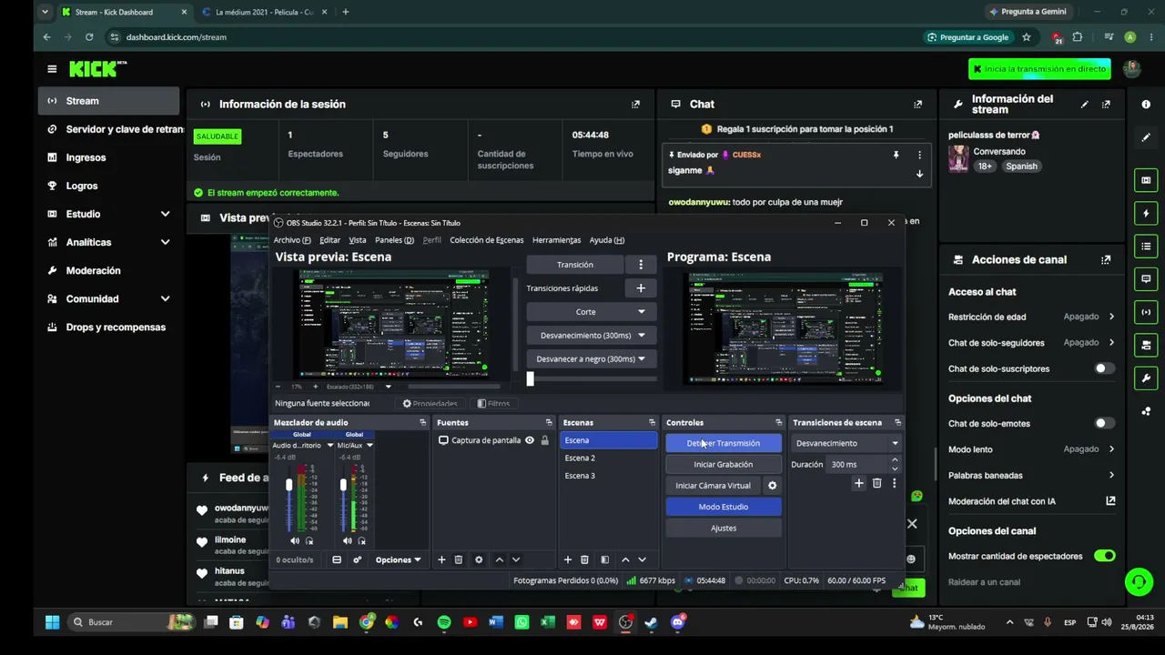Click Detener Transmisión in OBS
This screenshot has height=655, width=1165.
click(724, 443)
